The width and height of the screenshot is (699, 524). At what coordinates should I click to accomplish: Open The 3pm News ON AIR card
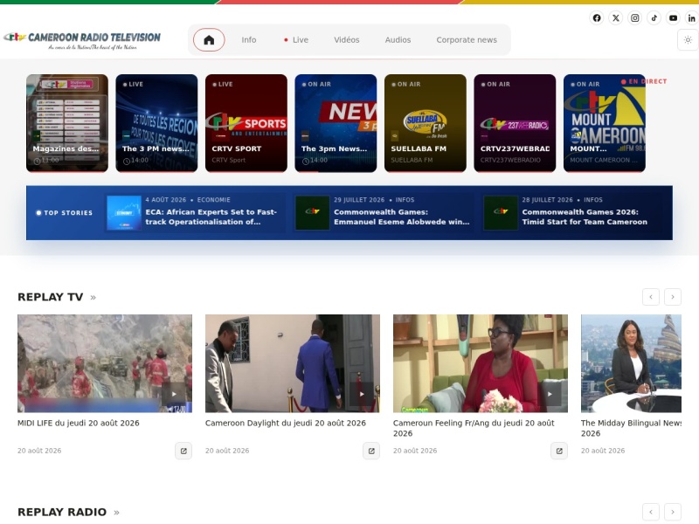[336, 123]
